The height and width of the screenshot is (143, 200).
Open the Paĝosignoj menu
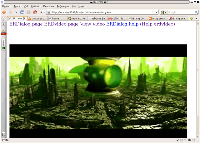pos(63,6)
